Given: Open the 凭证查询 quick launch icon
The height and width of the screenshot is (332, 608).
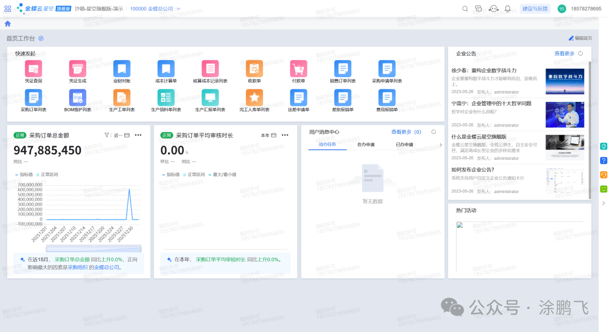Looking at the screenshot, I should (x=33, y=69).
